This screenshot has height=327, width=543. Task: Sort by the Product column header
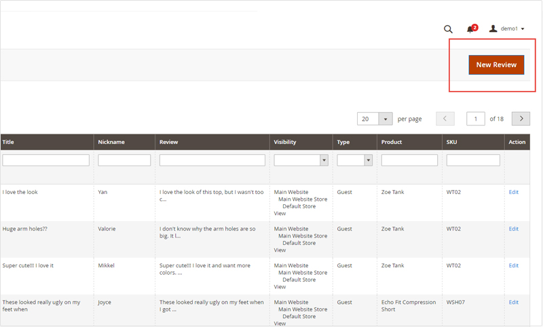392,142
